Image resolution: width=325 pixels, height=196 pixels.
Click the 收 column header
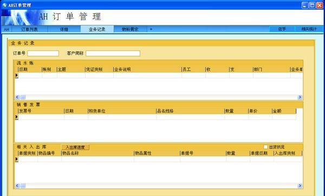pos(217,69)
